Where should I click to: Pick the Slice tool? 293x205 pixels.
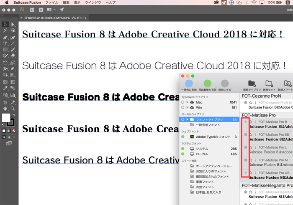pos(13,102)
